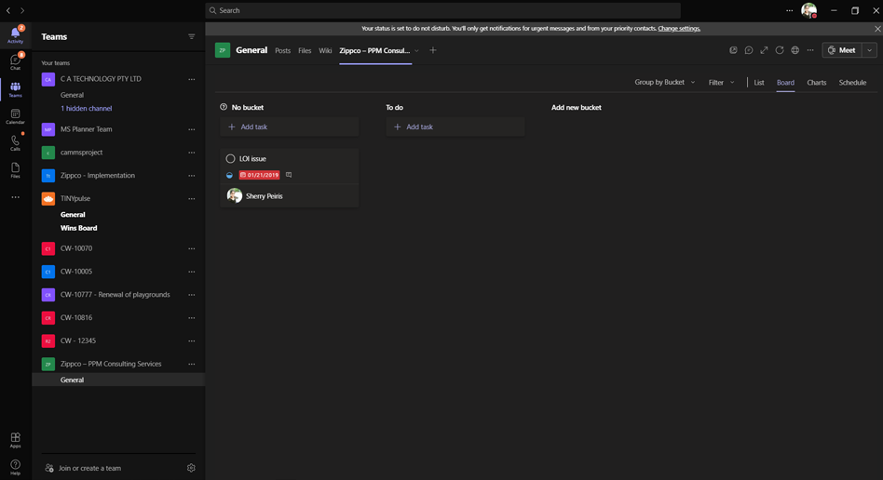The width and height of the screenshot is (883, 480).
Task: Open more options for CW-10070 team
Action: [x=192, y=248]
